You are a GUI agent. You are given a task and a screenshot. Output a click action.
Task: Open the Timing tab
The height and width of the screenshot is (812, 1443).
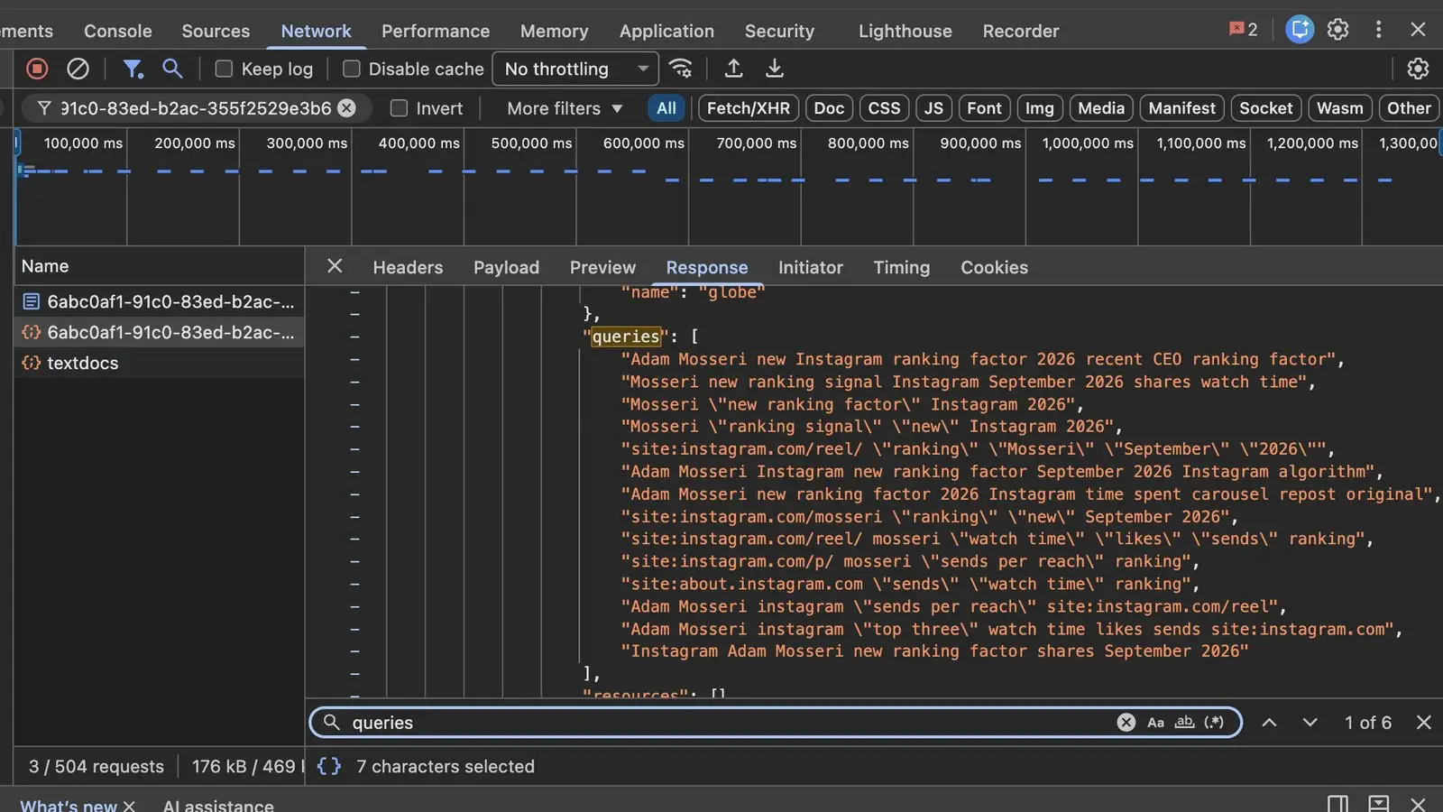(x=901, y=267)
